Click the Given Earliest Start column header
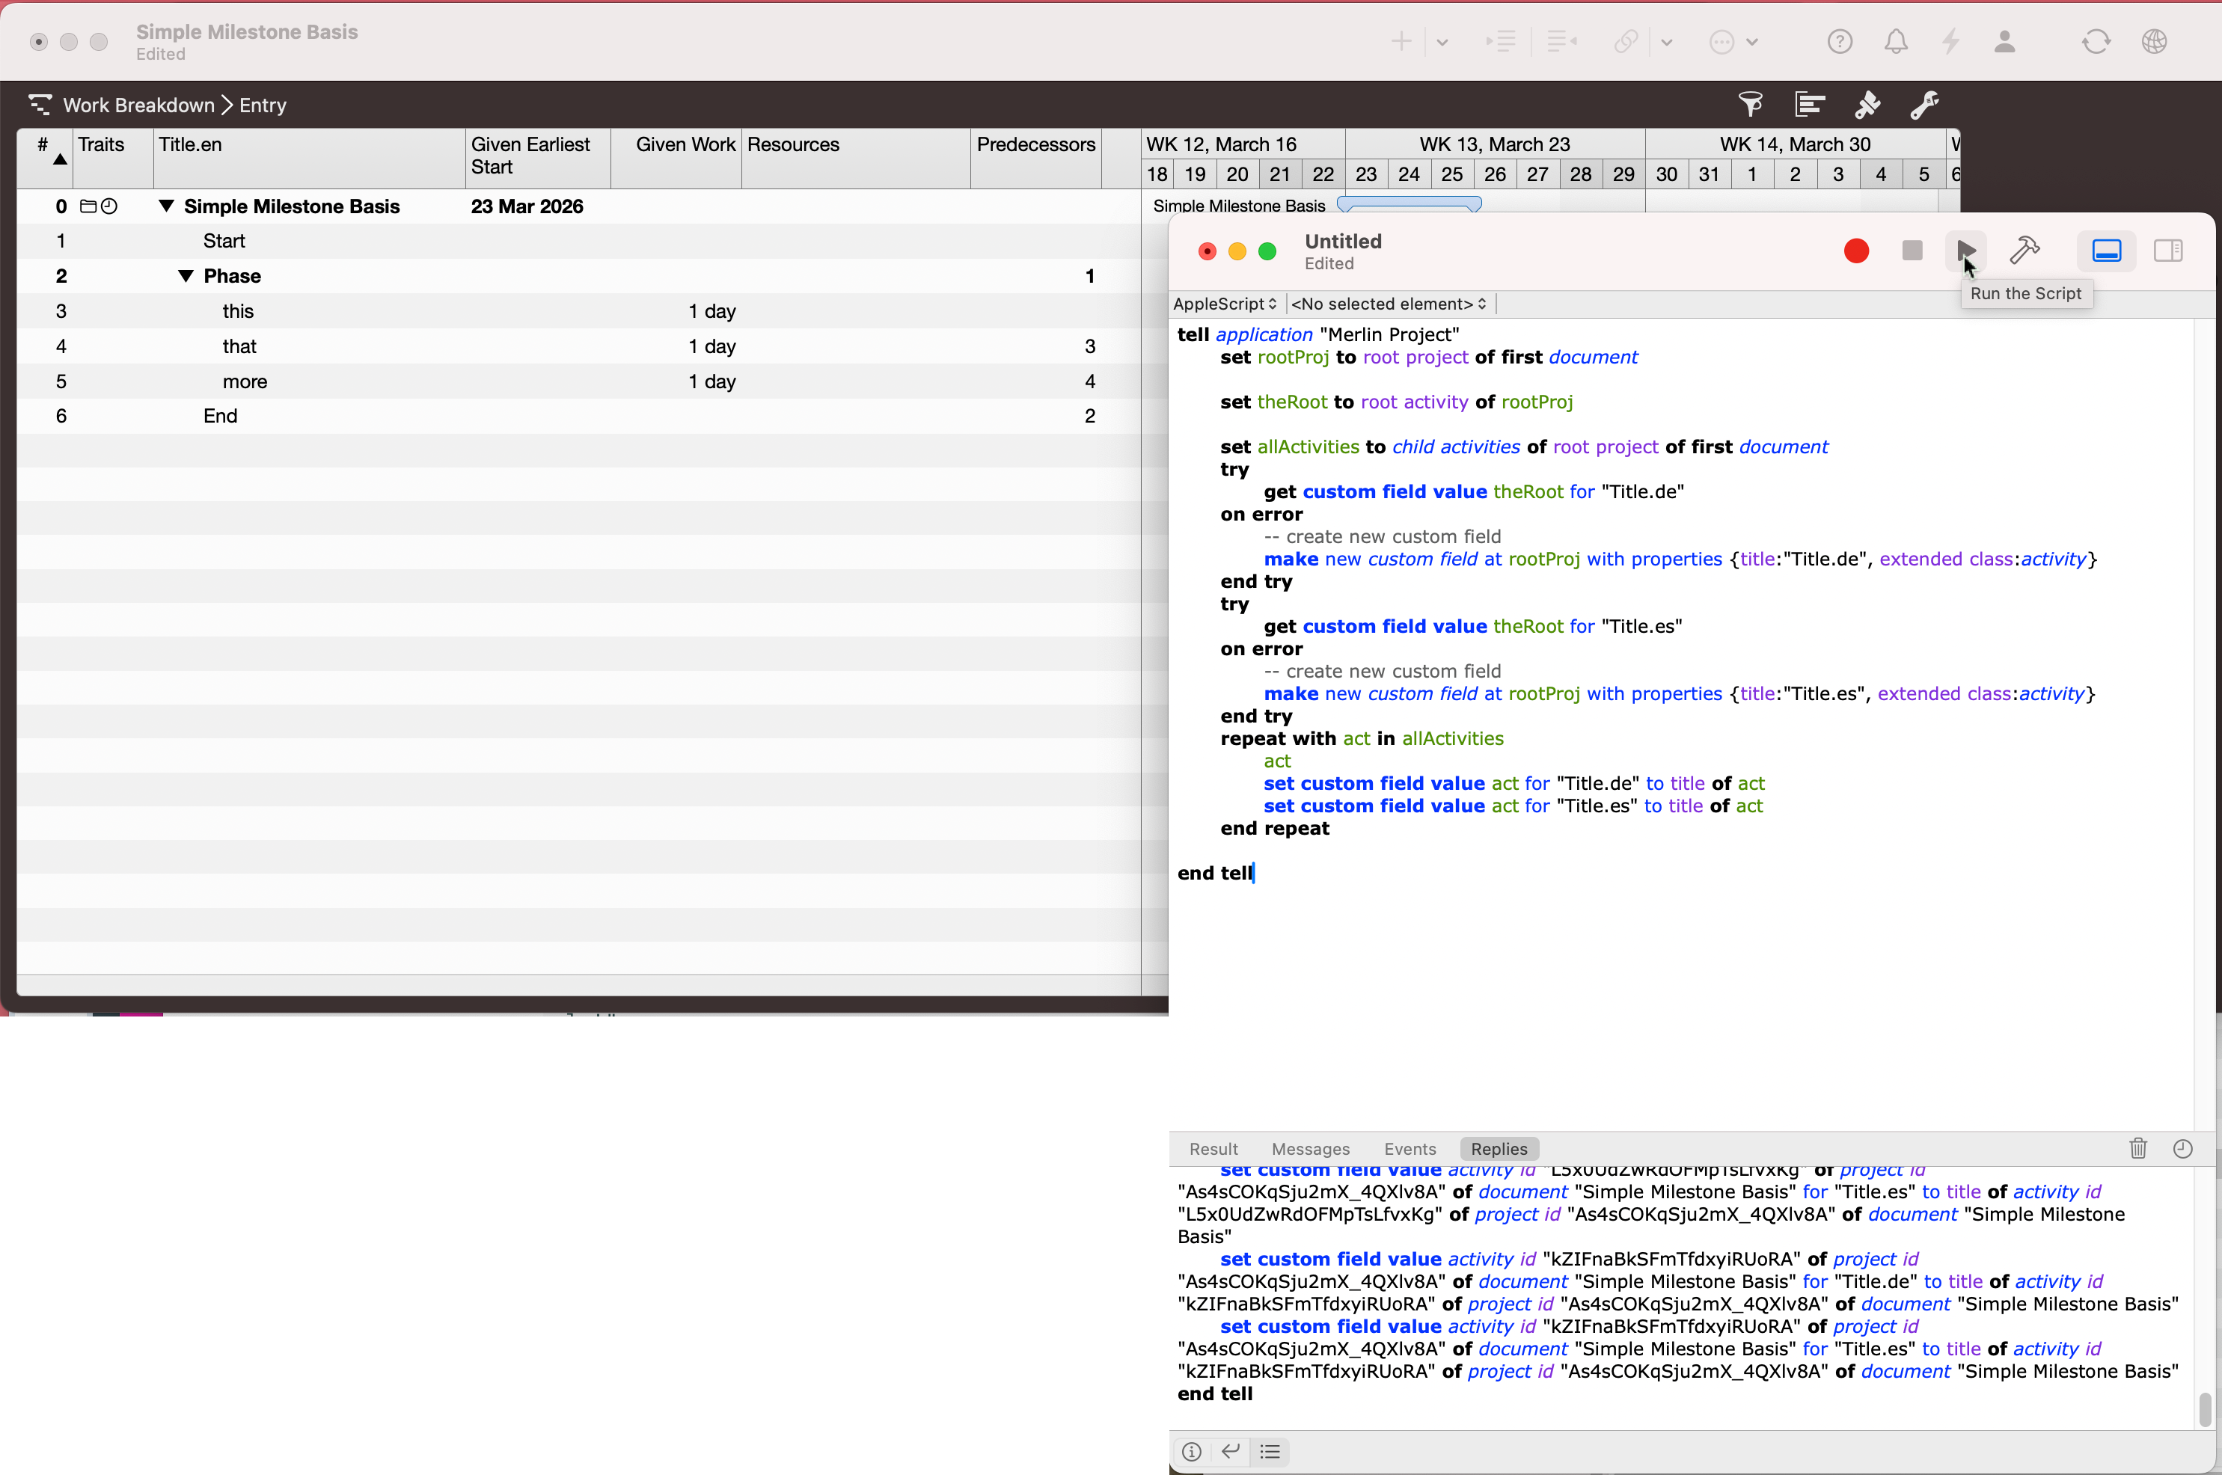Image resolution: width=2222 pixels, height=1475 pixels. tap(538, 158)
